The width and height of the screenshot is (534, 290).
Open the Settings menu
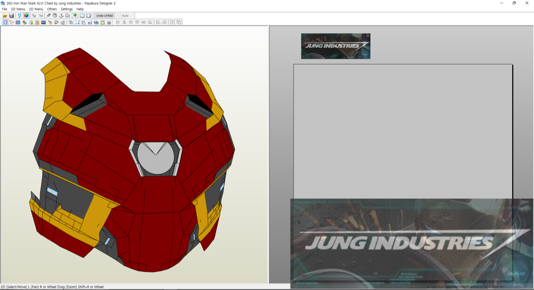[66, 9]
